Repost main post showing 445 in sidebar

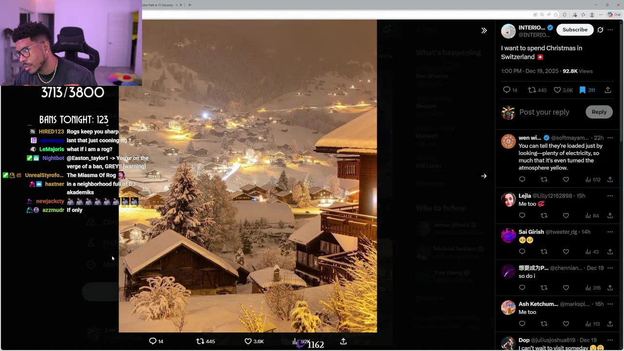537,90
